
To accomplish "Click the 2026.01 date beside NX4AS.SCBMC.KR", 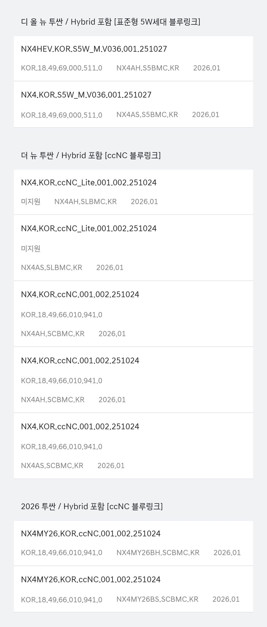I will pos(111,466).
